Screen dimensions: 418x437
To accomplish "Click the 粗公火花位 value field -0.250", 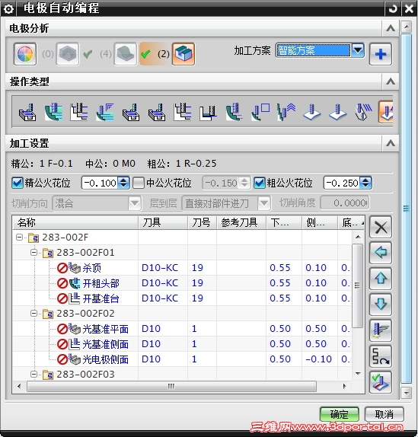I will coord(342,183).
